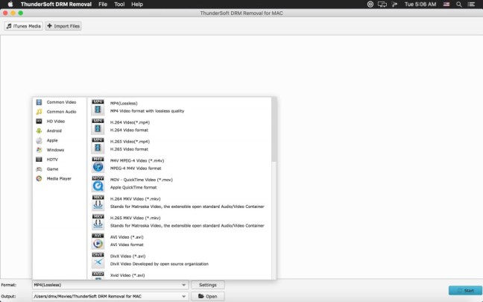Viewport: 483px width, 302px height.
Task: Click the H.264 MKV Video icon
Action: click(98, 203)
